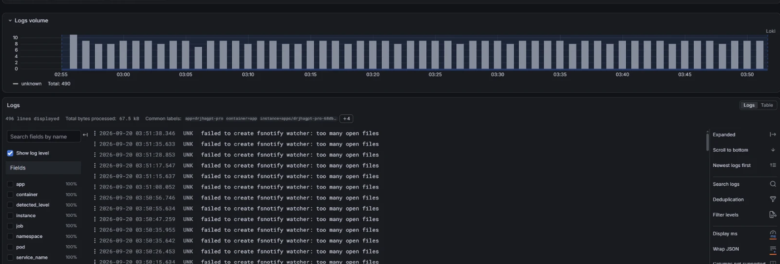780x264 pixels.
Task: Open menu for log line 03:51:28.853
Action: tap(95, 155)
